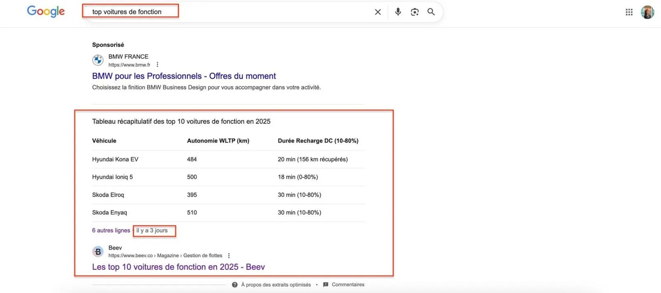Start voice search with microphone icon

click(x=398, y=12)
